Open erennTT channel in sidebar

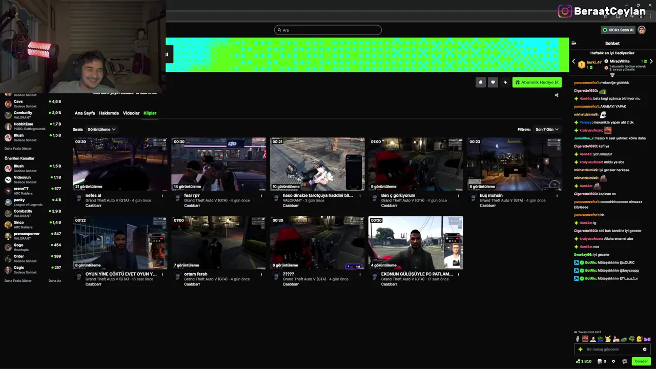[33, 191]
